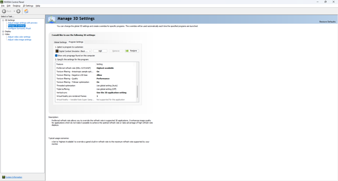Open the System Information link
The width and height of the screenshot is (338, 181).
coord(14,177)
